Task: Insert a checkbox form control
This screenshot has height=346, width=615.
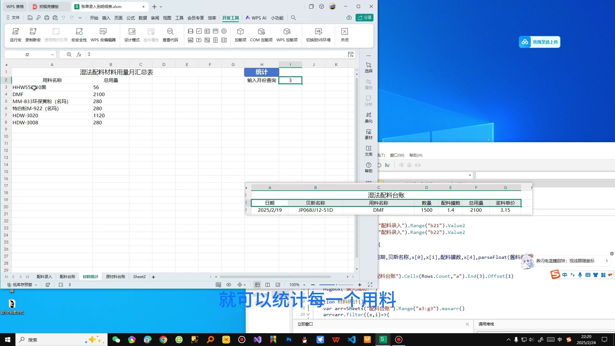Action: [199, 31]
